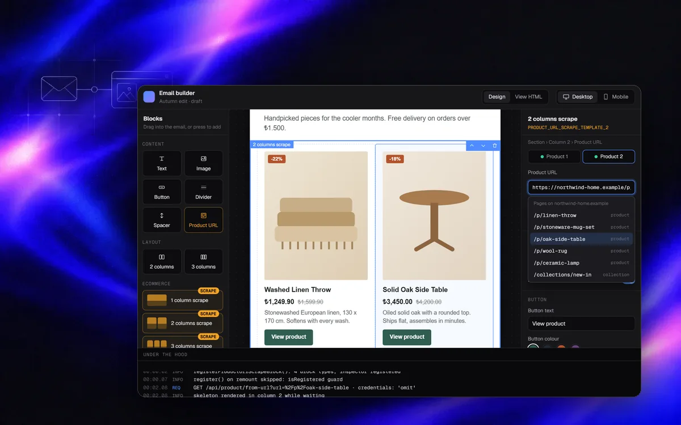The image size is (681, 425).
Task: Add a Product URL block
Action: tap(204, 220)
